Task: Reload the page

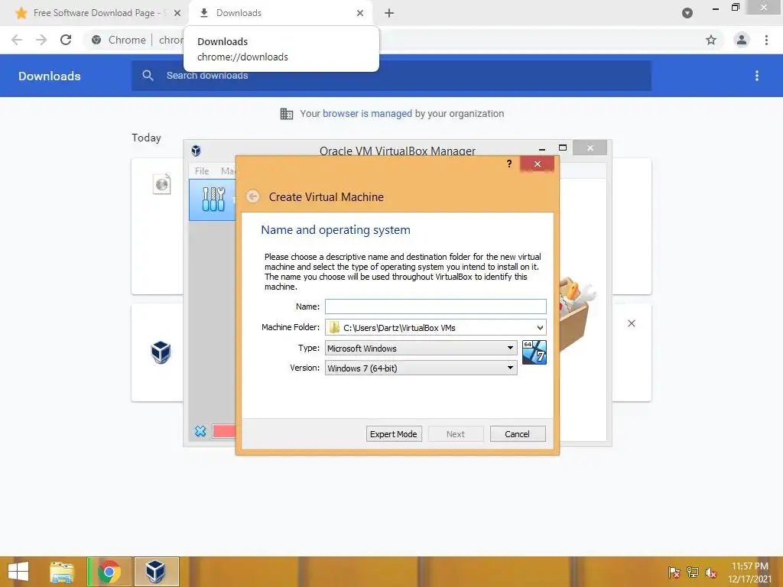Action: [66, 40]
